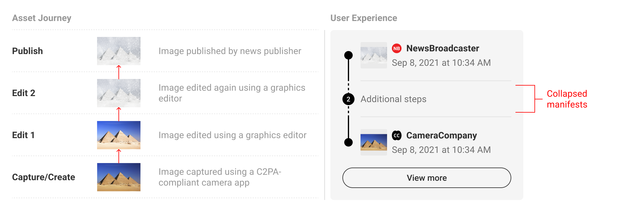Select the bottom timeline dot for CameraCompany
The height and width of the screenshot is (212, 627).
coord(348,142)
